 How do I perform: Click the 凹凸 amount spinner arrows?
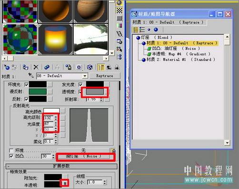[53, 156]
